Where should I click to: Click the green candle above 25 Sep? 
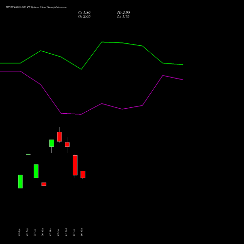(x=20, y=182)
